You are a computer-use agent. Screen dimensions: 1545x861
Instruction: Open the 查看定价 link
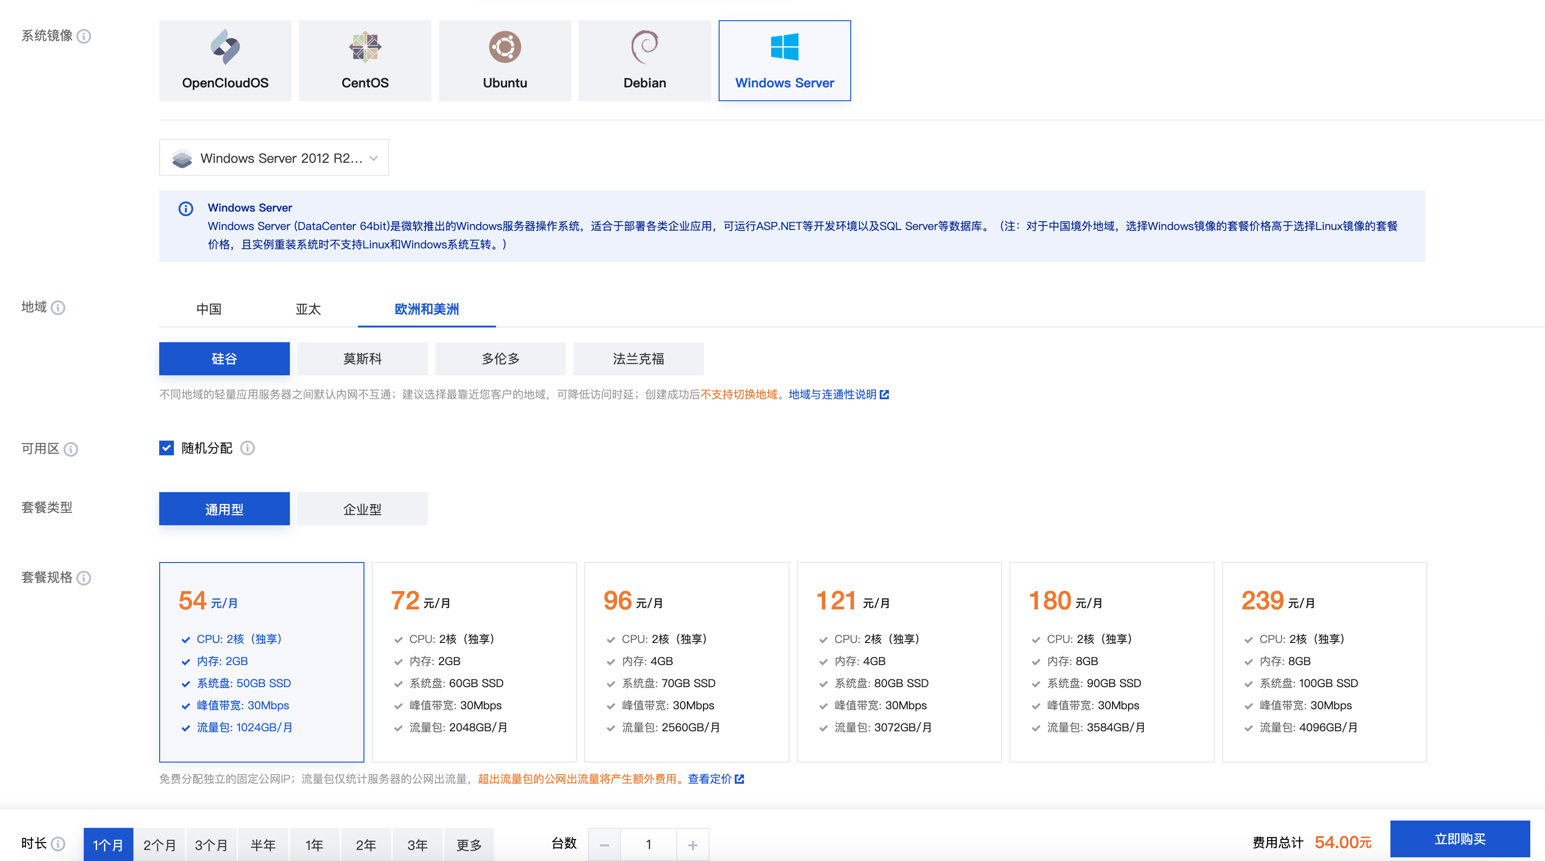[709, 779]
